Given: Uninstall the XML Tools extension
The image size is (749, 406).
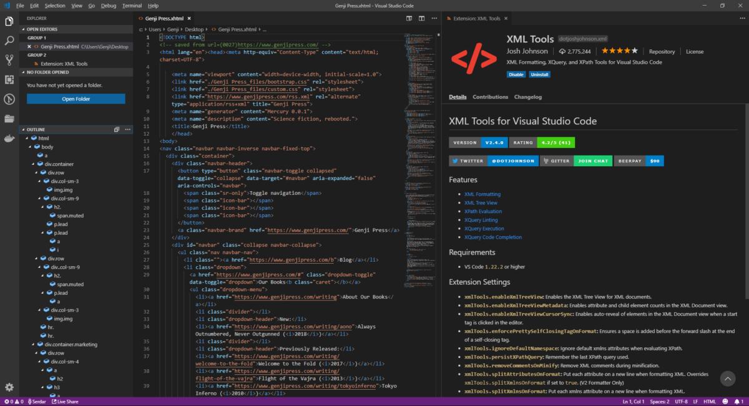Looking at the screenshot, I should (539, 74).
